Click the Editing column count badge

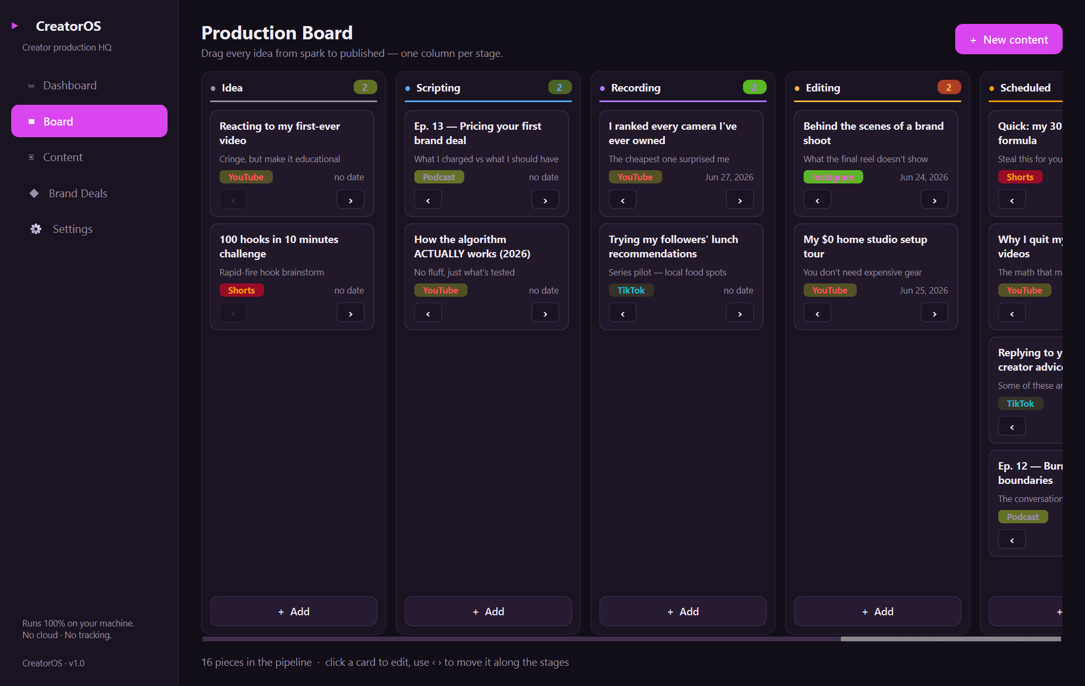pyautogui.click(x=949, y=87)
